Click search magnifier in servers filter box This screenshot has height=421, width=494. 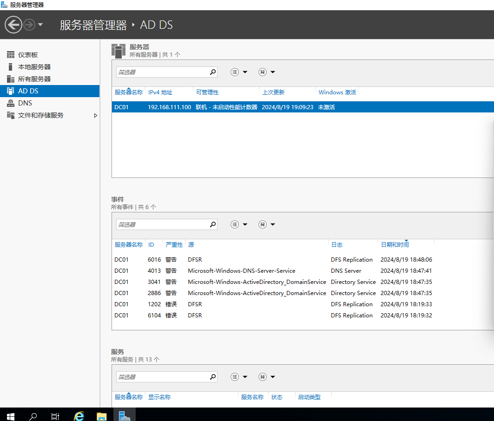pyautogui.click(x=213, y=72)
